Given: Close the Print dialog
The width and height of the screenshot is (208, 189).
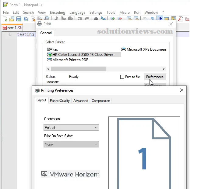Looking at the screenshot, I should (171, 24).
